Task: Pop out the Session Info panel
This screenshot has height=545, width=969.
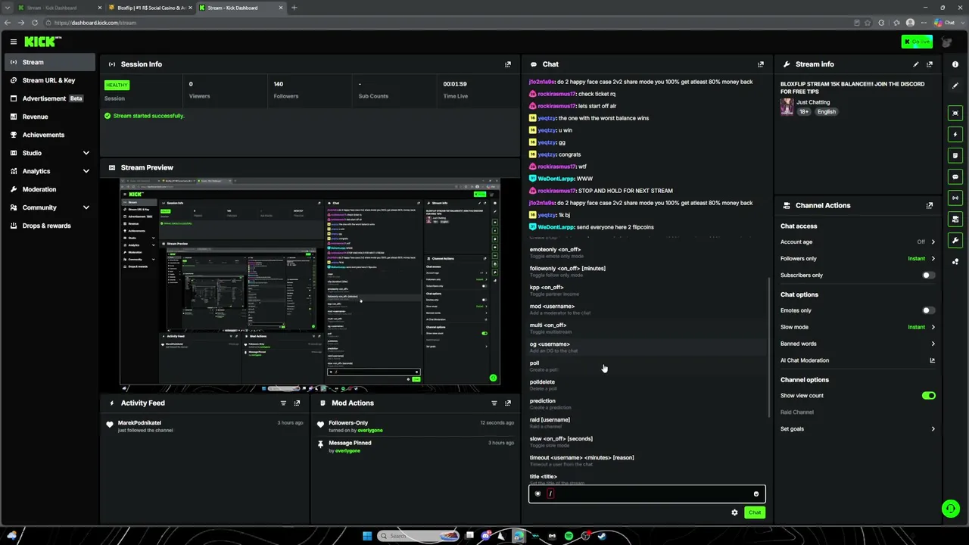Action: coord(508,64)
